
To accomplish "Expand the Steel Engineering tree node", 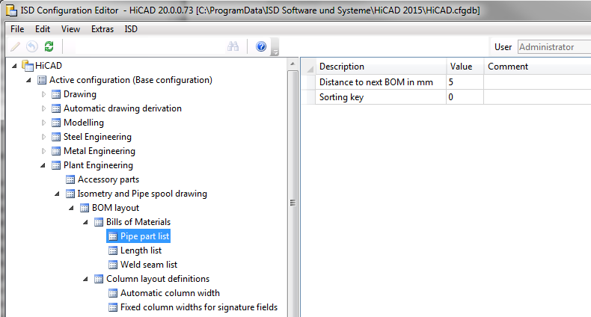I will [x=44, y=137].
